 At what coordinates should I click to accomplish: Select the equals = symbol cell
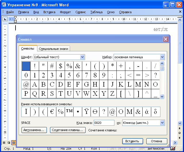pos(138,75)
